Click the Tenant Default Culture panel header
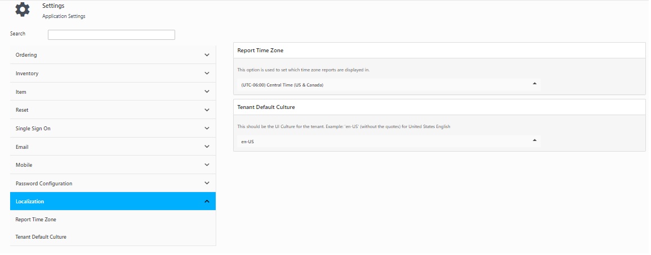 point(266,107)
